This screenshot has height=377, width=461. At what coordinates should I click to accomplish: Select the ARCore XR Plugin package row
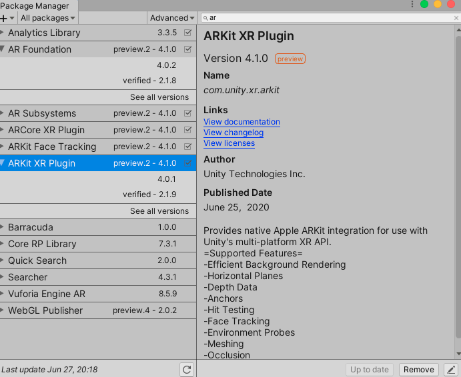[x=98, y=130]
